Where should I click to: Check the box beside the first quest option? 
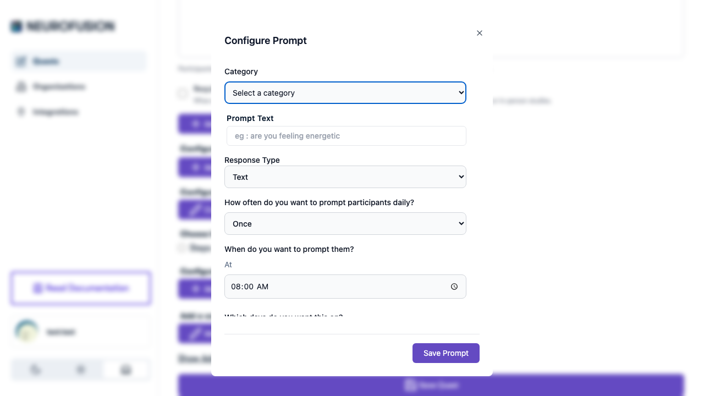182,94
